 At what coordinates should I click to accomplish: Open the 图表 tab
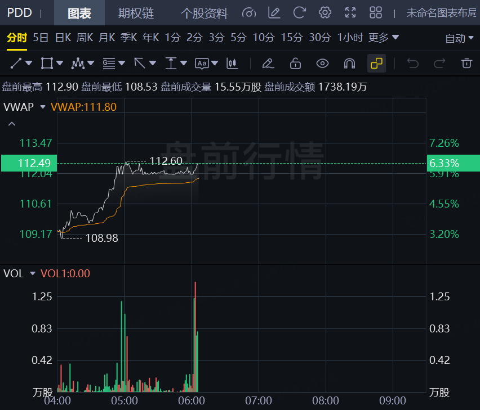click(79, 13)
